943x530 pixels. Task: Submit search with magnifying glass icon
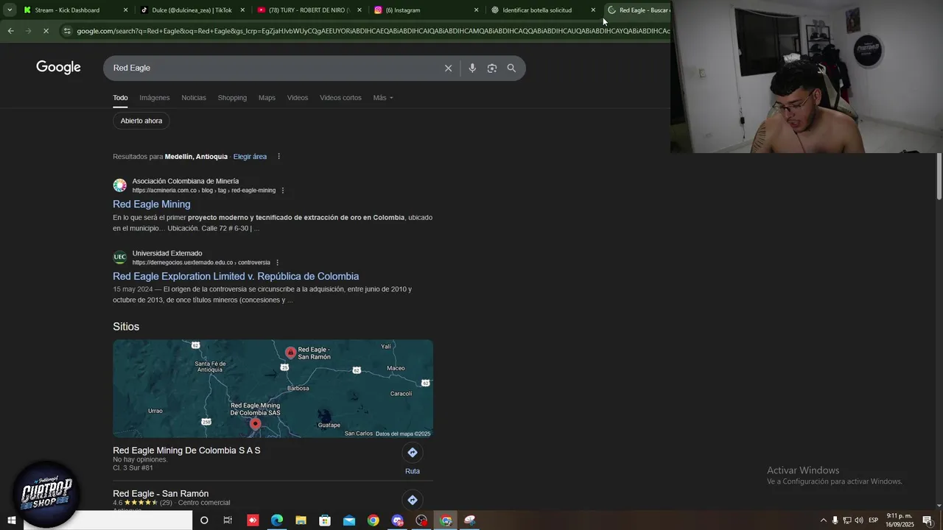click(511, 68)
